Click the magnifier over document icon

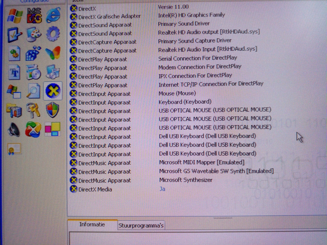(x=33, y=91)
